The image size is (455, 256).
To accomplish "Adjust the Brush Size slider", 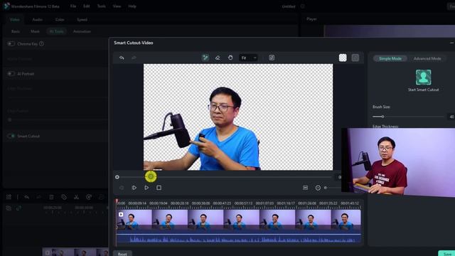I will (408, 117).
